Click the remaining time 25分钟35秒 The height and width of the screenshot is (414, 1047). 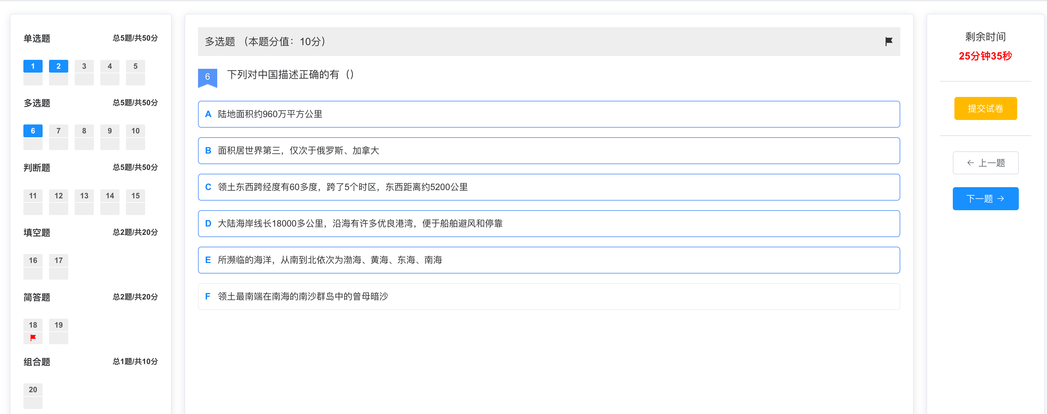click(985, 56)
